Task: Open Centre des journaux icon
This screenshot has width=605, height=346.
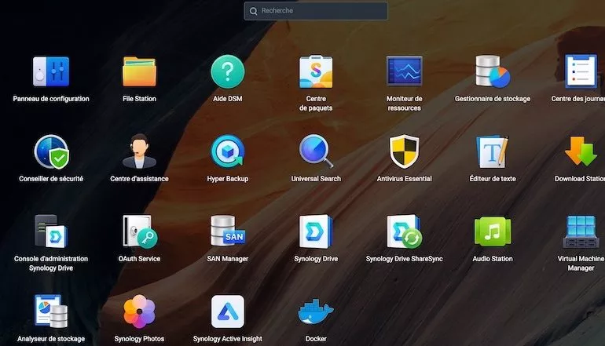Action: (581, 71)
